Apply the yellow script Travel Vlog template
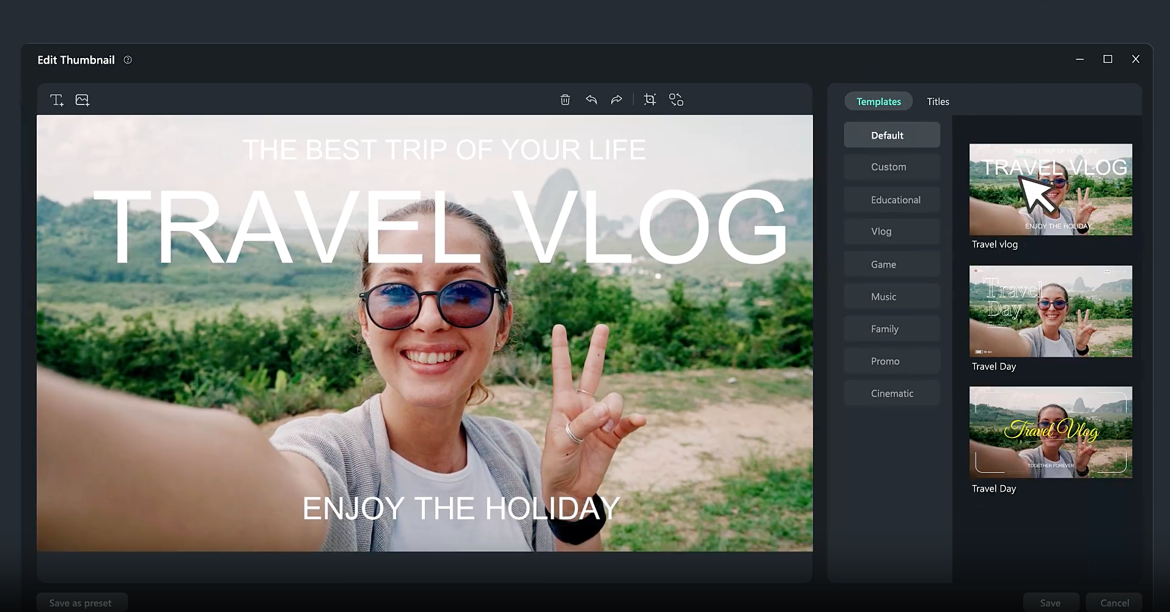The image size is (1170, 612). 1050,432
